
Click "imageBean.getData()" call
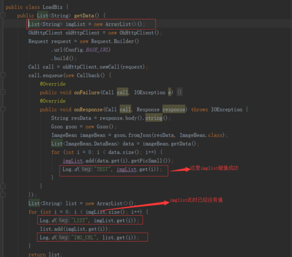click(169, 144)
